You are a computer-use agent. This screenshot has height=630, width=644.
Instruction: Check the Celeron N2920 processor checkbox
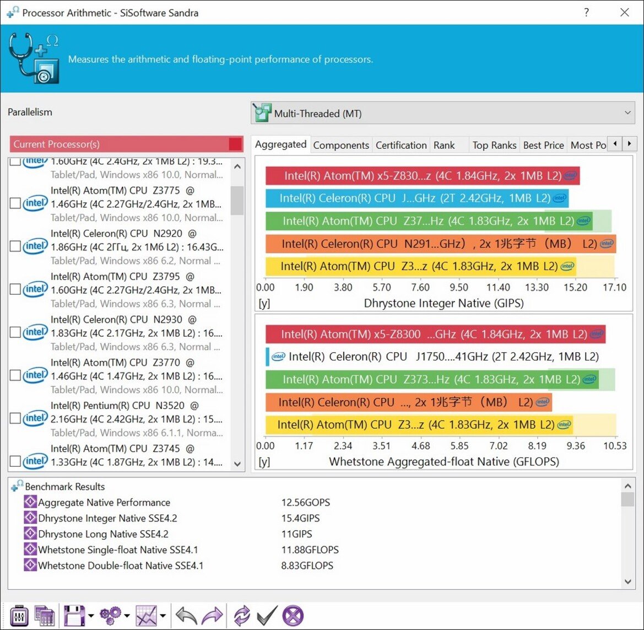(x=15, y=246)
